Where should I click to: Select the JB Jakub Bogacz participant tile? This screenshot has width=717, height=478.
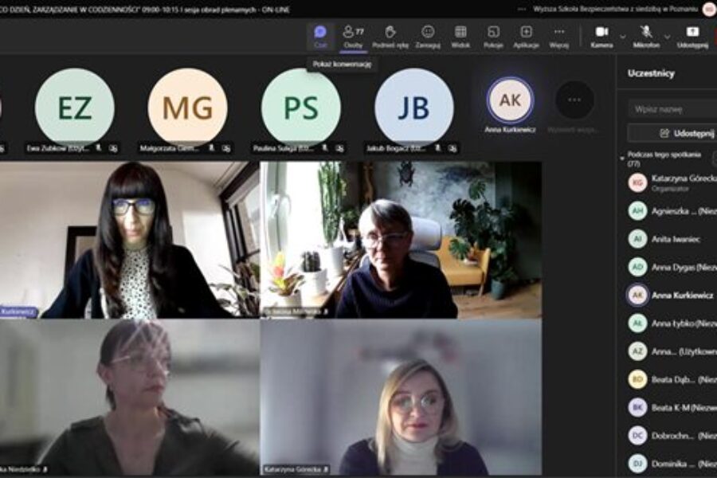pyautogui.click(x=413, y=108)
